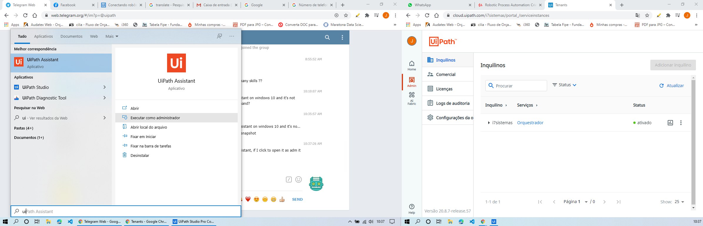This screenshot has width=703, height=226.
Task: Select Abrir local do arquivo option
Action: pos(176,127)
